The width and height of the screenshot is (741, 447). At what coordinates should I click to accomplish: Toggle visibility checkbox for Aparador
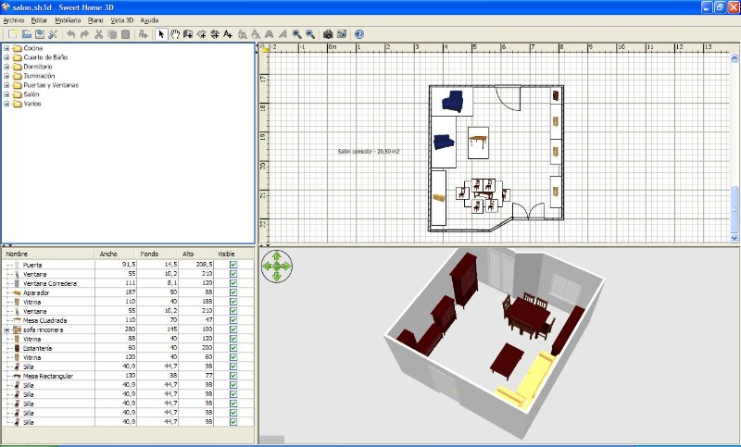[233, 292]
